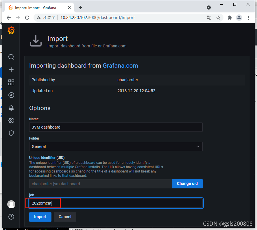Screen dimensions: 257x230
Task: Click the Import page heading
Action: pos(57,39)
